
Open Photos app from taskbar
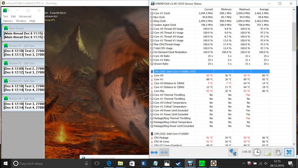point(167,164)
